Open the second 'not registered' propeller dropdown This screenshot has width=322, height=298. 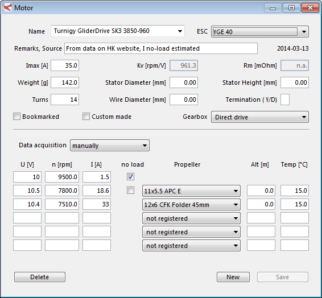191,232
